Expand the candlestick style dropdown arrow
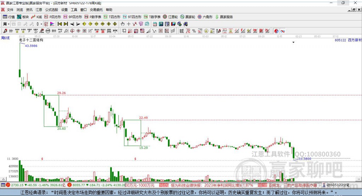The width and height of the screenshot is (362, 196). [41, 24]
